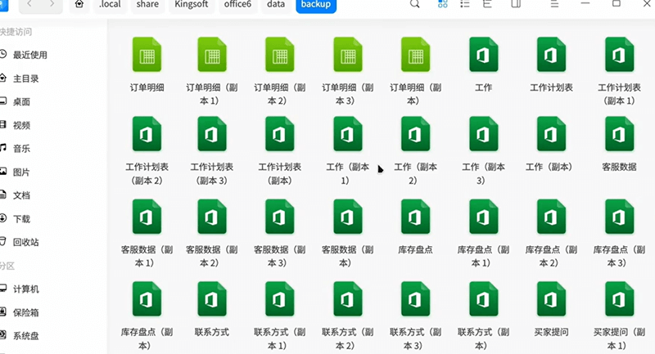Select 库存盘点(副本) file icon
The height and width of the screenshot is (354, 655).
tap(147, 299)
